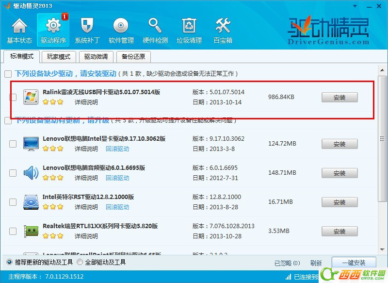Switch to 驱动微调 tab

point(96,57)
